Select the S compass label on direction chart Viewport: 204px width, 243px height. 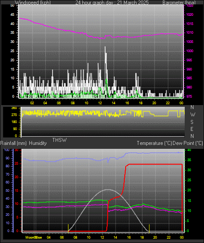click(192, 122)
